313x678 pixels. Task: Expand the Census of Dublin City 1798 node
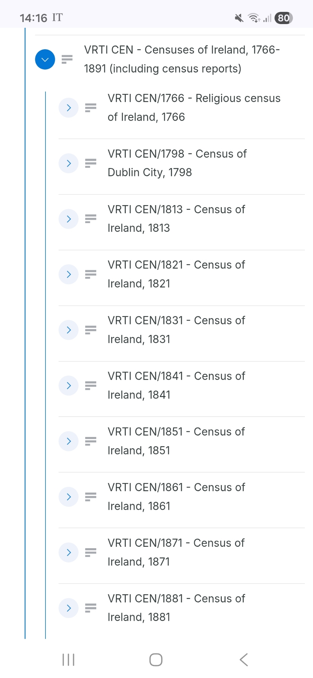(x=69, y=163)
